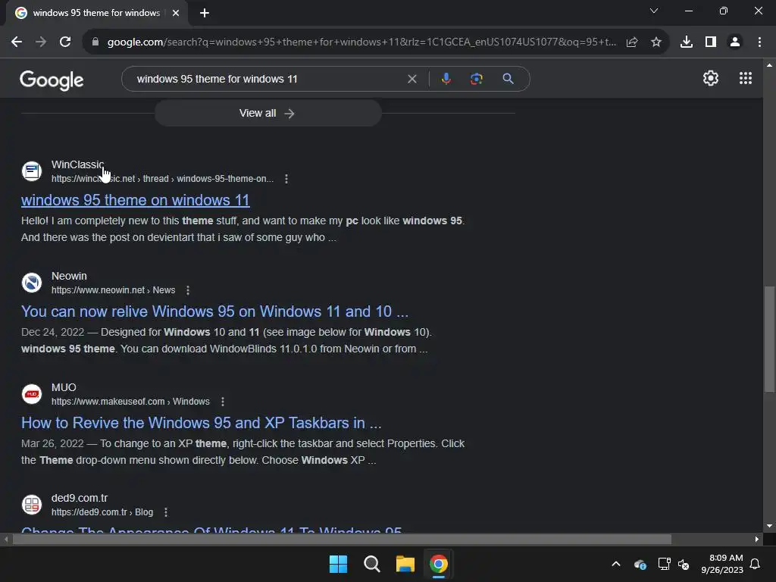Click the Neowin site name

click(x=69, y=276)
